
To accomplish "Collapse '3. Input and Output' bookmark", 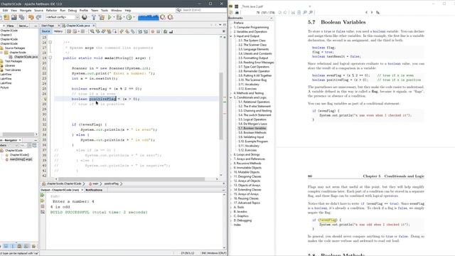I will tap(231, 36).
